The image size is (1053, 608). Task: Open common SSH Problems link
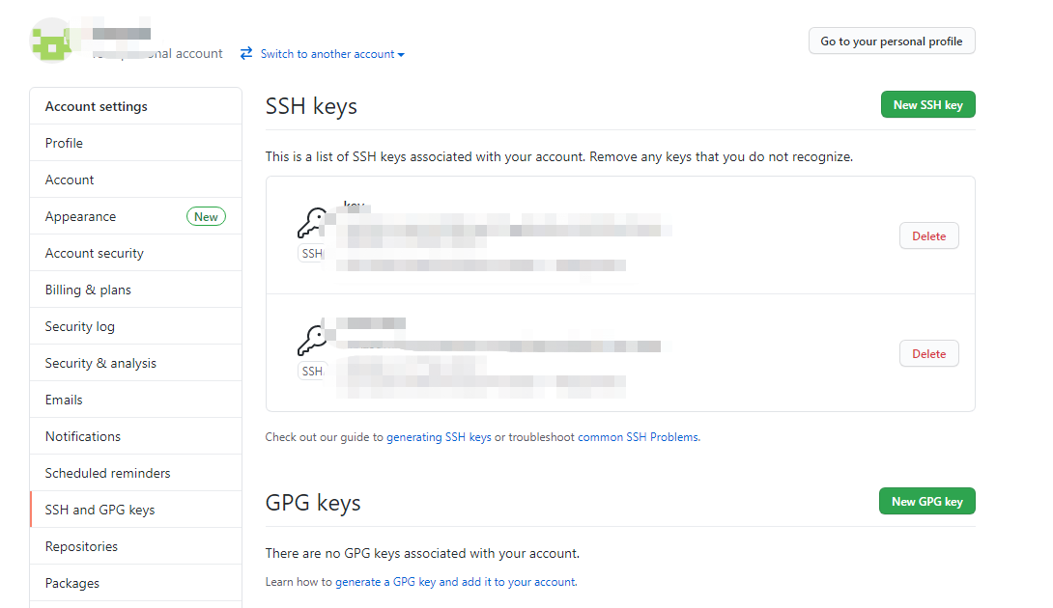coord(639,437)
